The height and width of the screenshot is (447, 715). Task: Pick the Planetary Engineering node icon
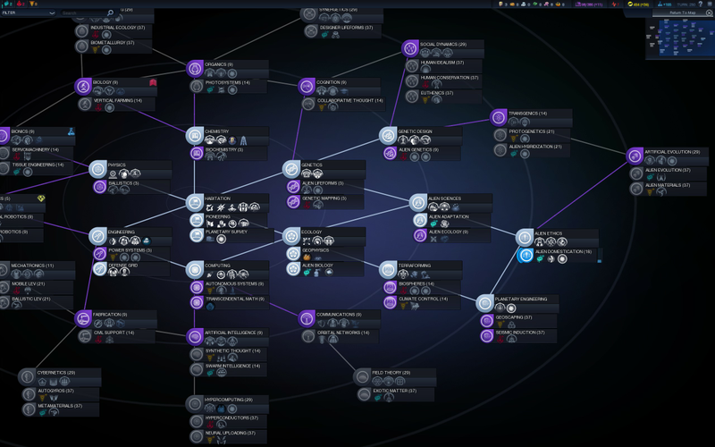click(x=484, y=303)
